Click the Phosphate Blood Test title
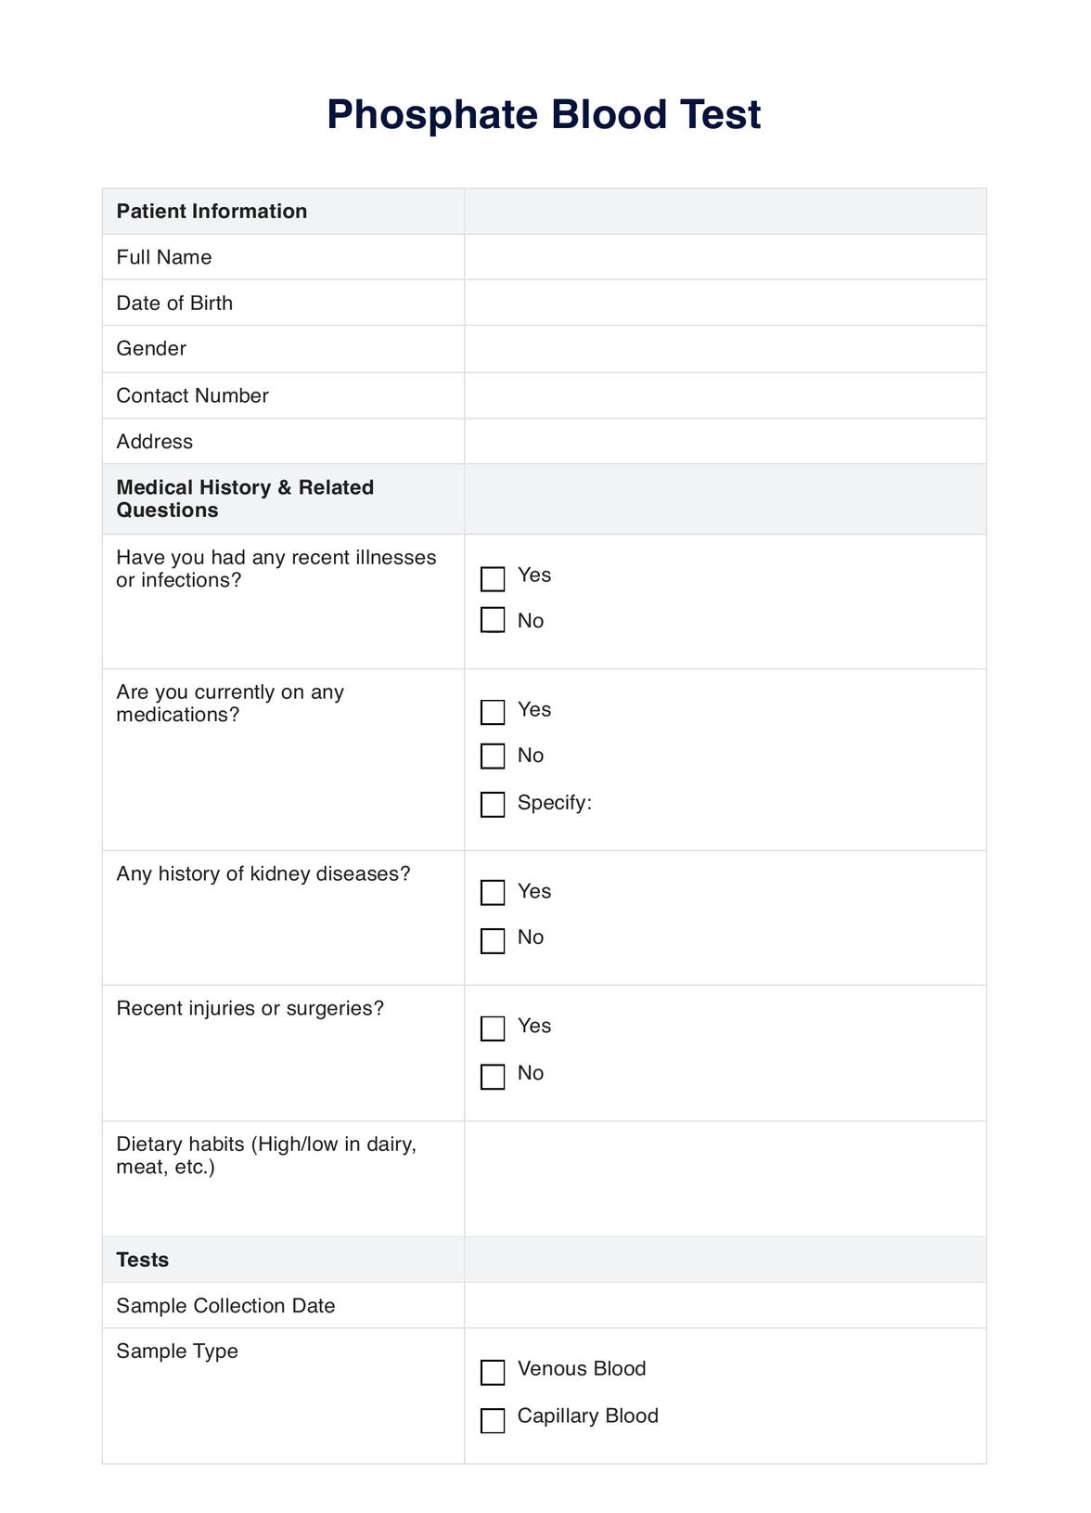This screenshot has height=1513, width=1091. (x=544, y=115)
